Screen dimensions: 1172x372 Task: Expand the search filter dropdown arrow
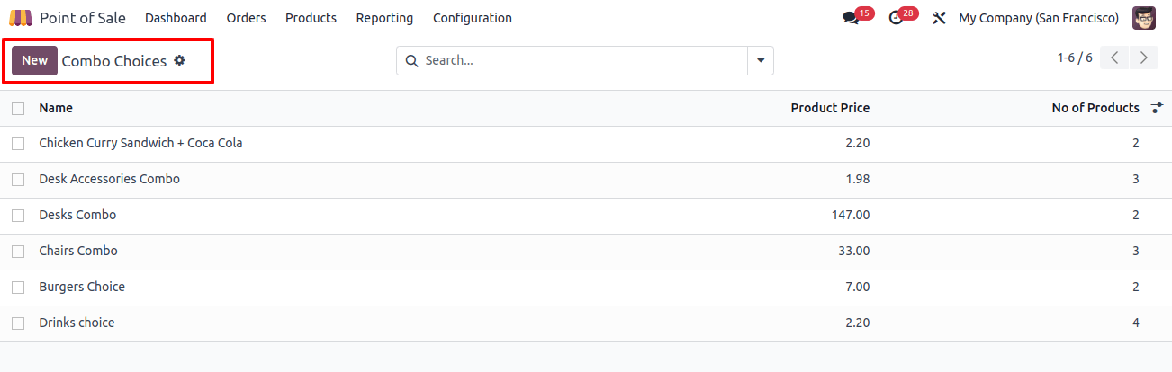[761, 60]
